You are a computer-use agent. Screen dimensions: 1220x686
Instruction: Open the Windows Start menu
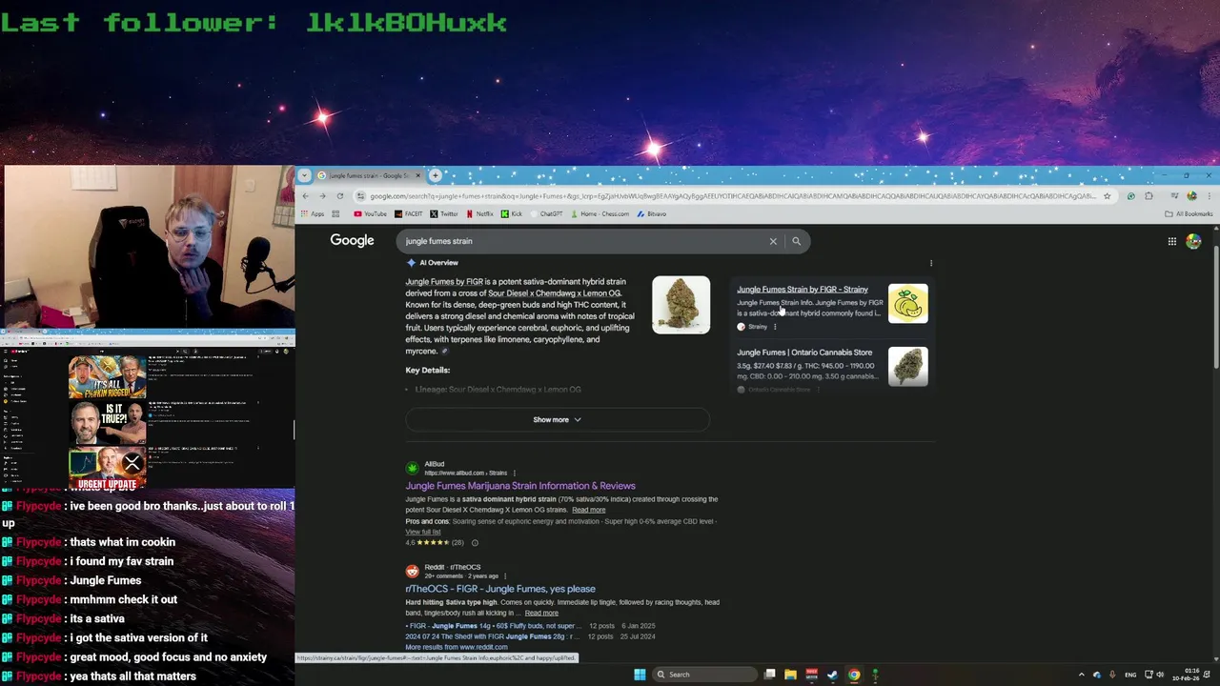tap(640, 675)
